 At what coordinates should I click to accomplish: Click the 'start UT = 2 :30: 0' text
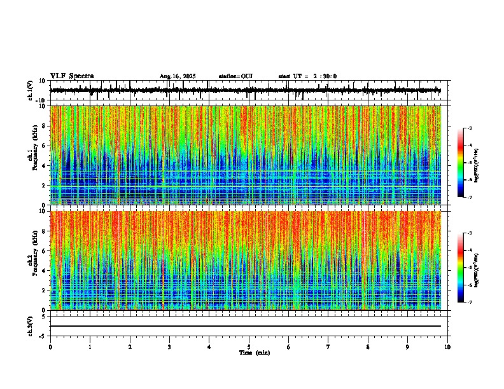(307, 76)
